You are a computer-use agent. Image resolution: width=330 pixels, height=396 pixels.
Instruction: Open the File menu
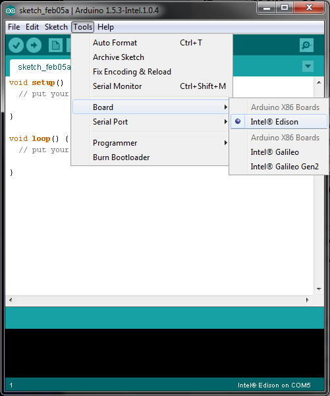(14, 27)
